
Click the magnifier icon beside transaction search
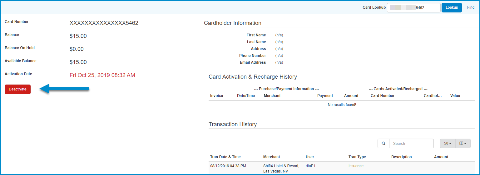pyautogui.click(x=383, y=143)
